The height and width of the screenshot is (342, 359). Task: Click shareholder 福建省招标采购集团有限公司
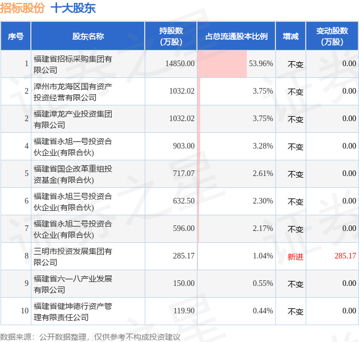point(73,64)
